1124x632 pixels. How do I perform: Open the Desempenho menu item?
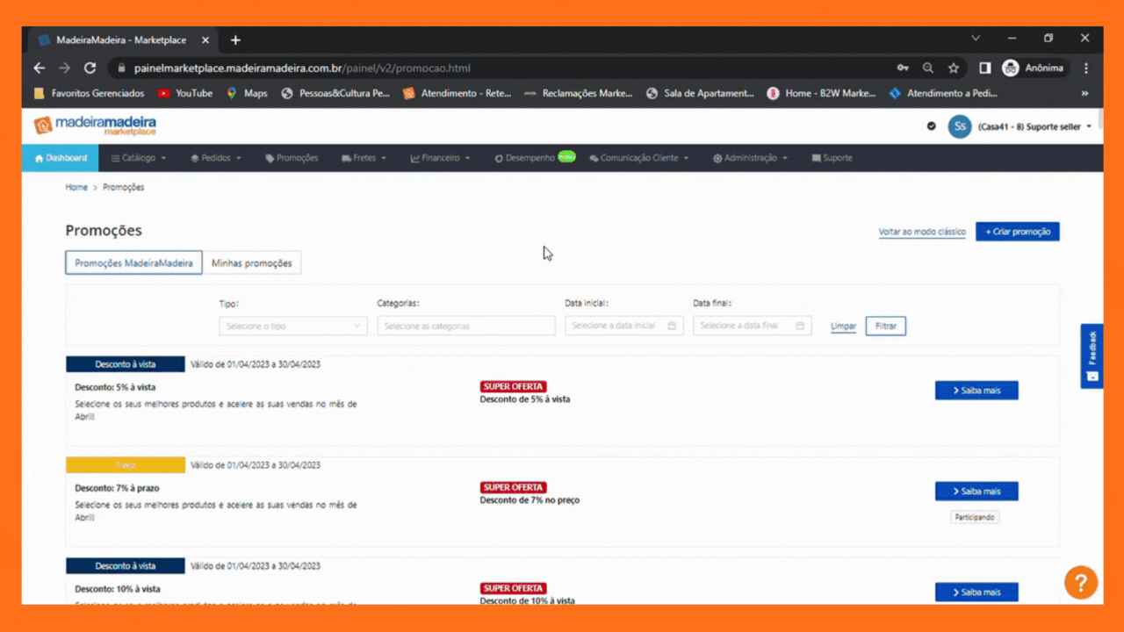tap(534, 158)
